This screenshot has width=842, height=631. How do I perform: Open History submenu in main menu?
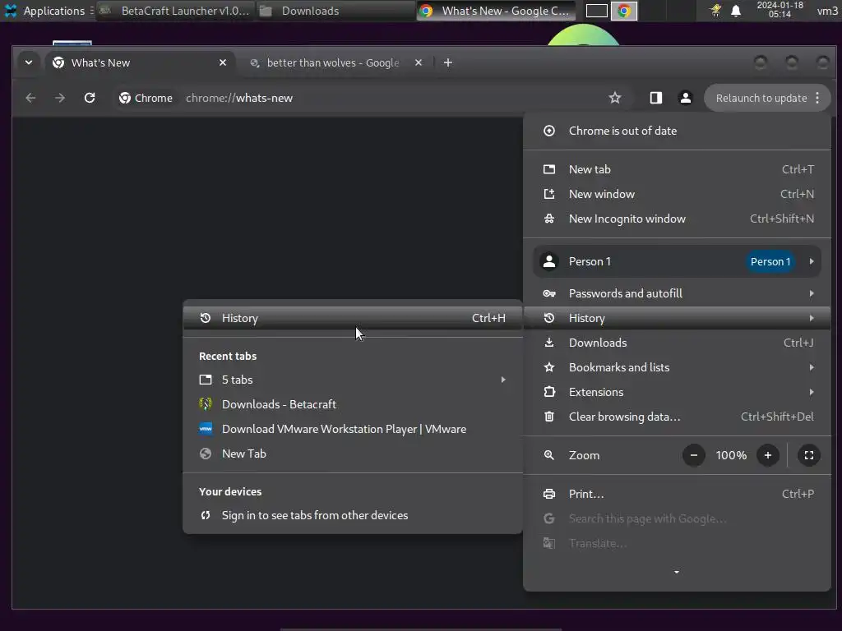click(678, 318)
